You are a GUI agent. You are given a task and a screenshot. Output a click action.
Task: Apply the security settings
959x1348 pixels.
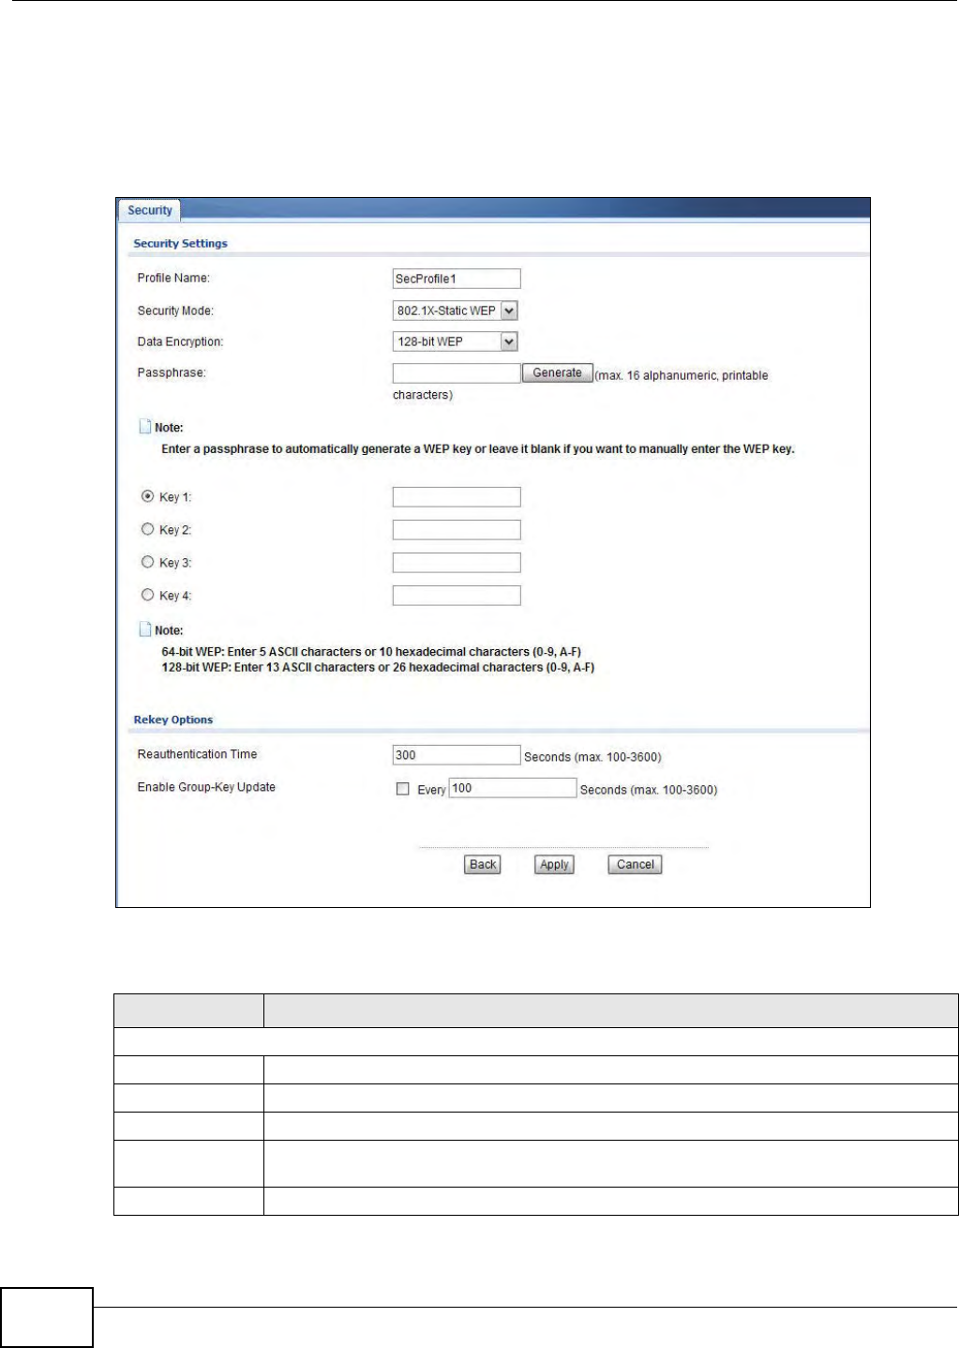554,865
